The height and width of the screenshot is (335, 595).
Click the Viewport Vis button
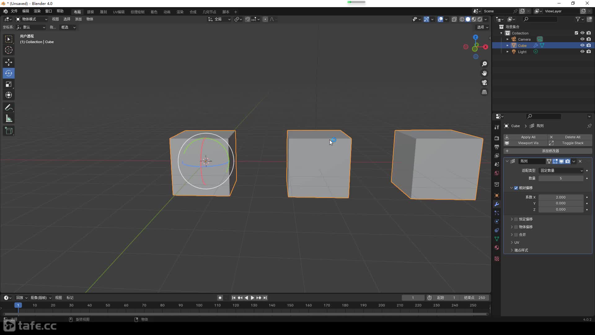click(x=526, y=143)
